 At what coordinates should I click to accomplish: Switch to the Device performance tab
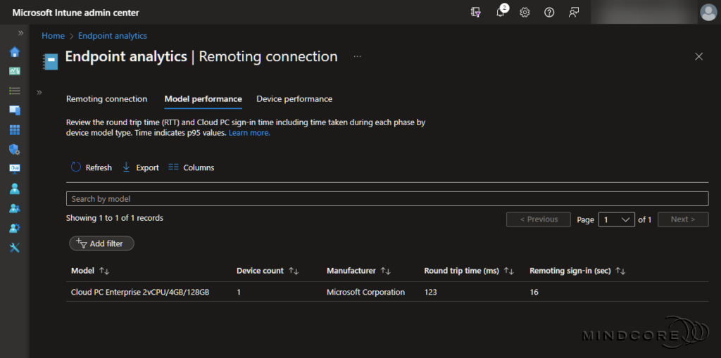click(x=294, y=98)
